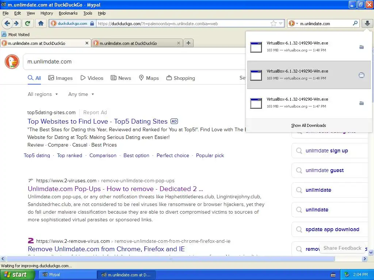The height and width of the screenshot is (280, 374).
Task: Select the News search category
Action: click(x=121, y=78)
